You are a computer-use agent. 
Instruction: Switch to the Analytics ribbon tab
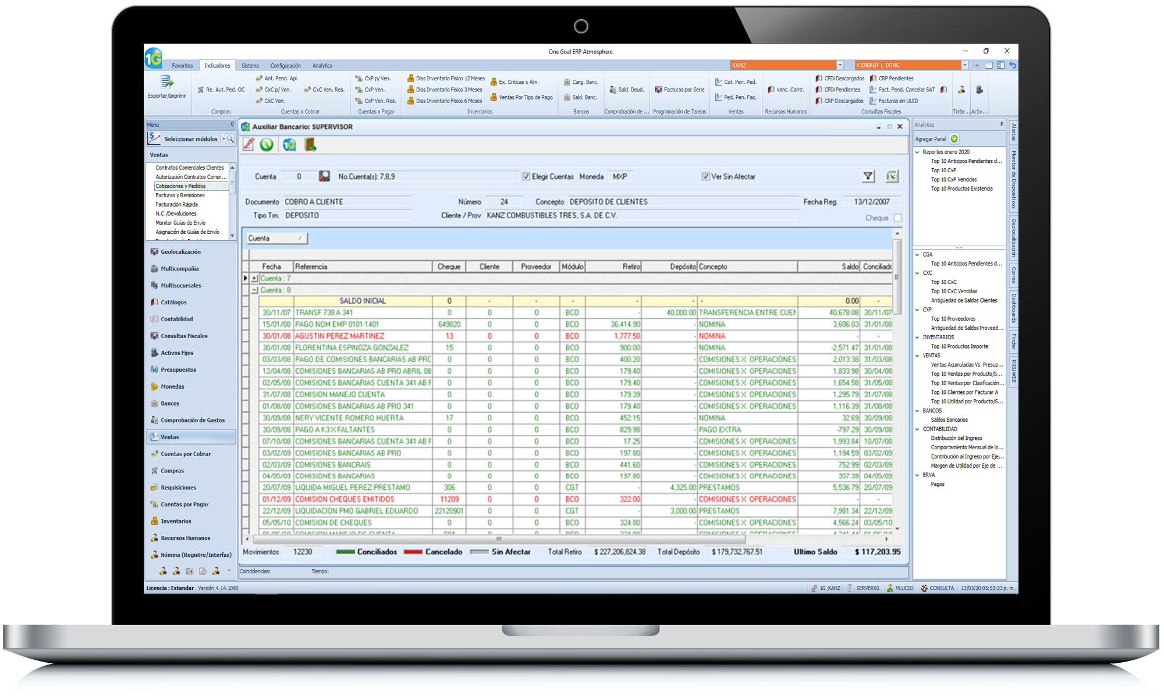[322, 66]
